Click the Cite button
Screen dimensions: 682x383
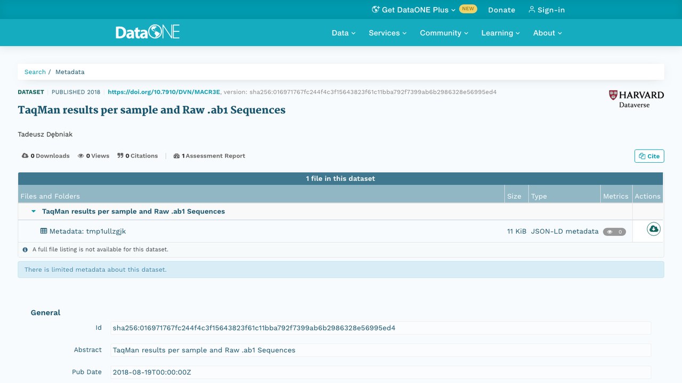point(649,156)
